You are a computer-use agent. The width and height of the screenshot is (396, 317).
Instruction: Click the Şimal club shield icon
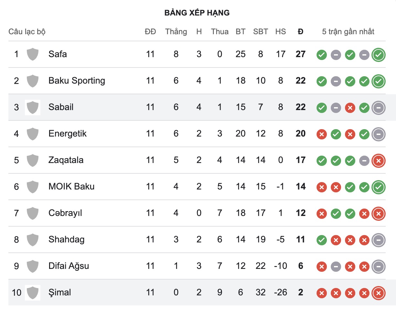click(x=32, y=293)
